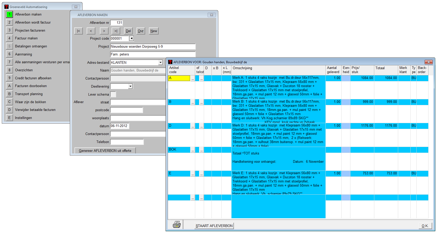441x240 pixels.
Task: Open article lookup for row A
Action: tap(193, 78)
